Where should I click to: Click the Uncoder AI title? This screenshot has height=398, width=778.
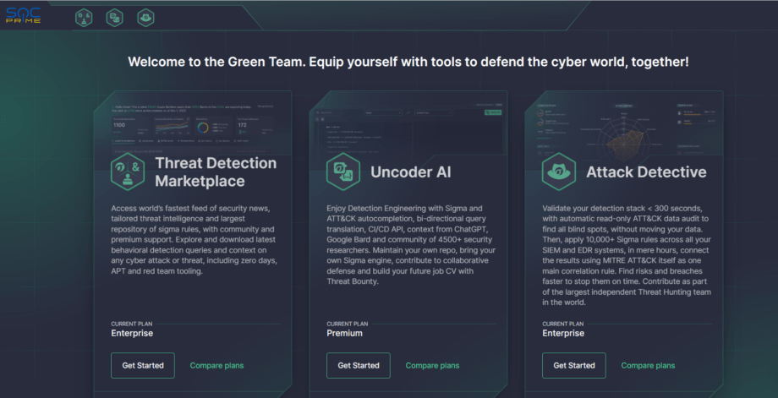tap(411, 172)
